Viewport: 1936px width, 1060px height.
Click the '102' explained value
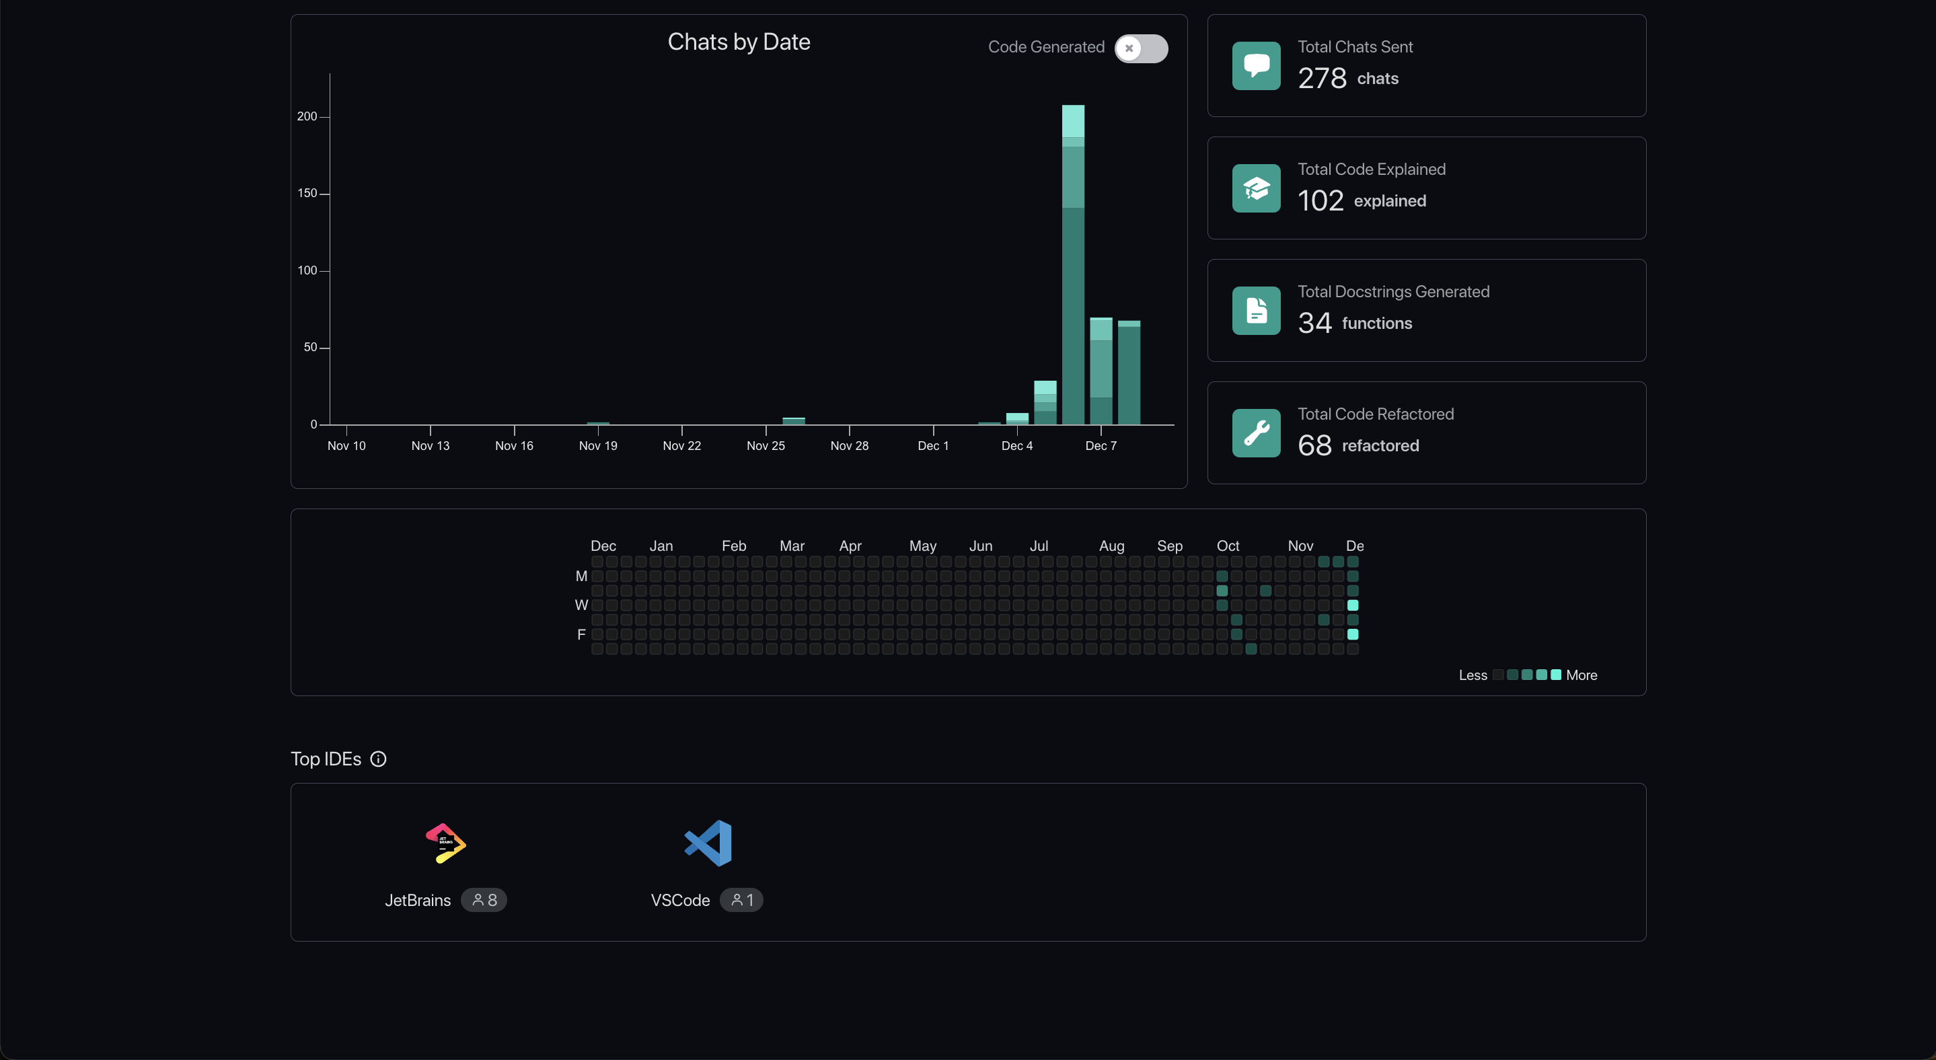click(x=1320, y=200)
